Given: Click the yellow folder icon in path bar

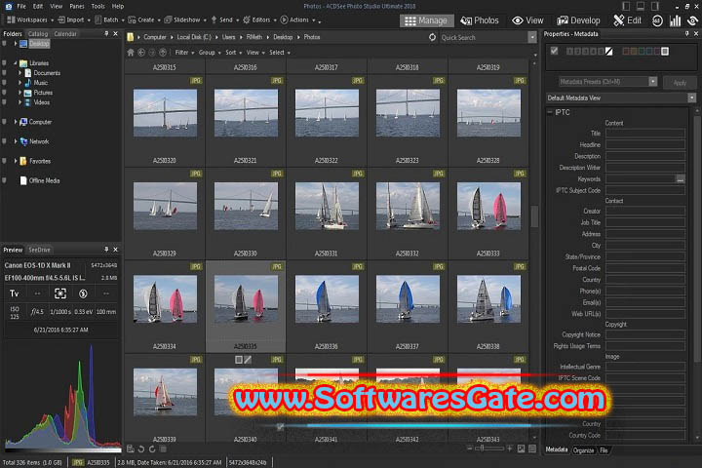Looking at the screenshot, I should point(131,37).
